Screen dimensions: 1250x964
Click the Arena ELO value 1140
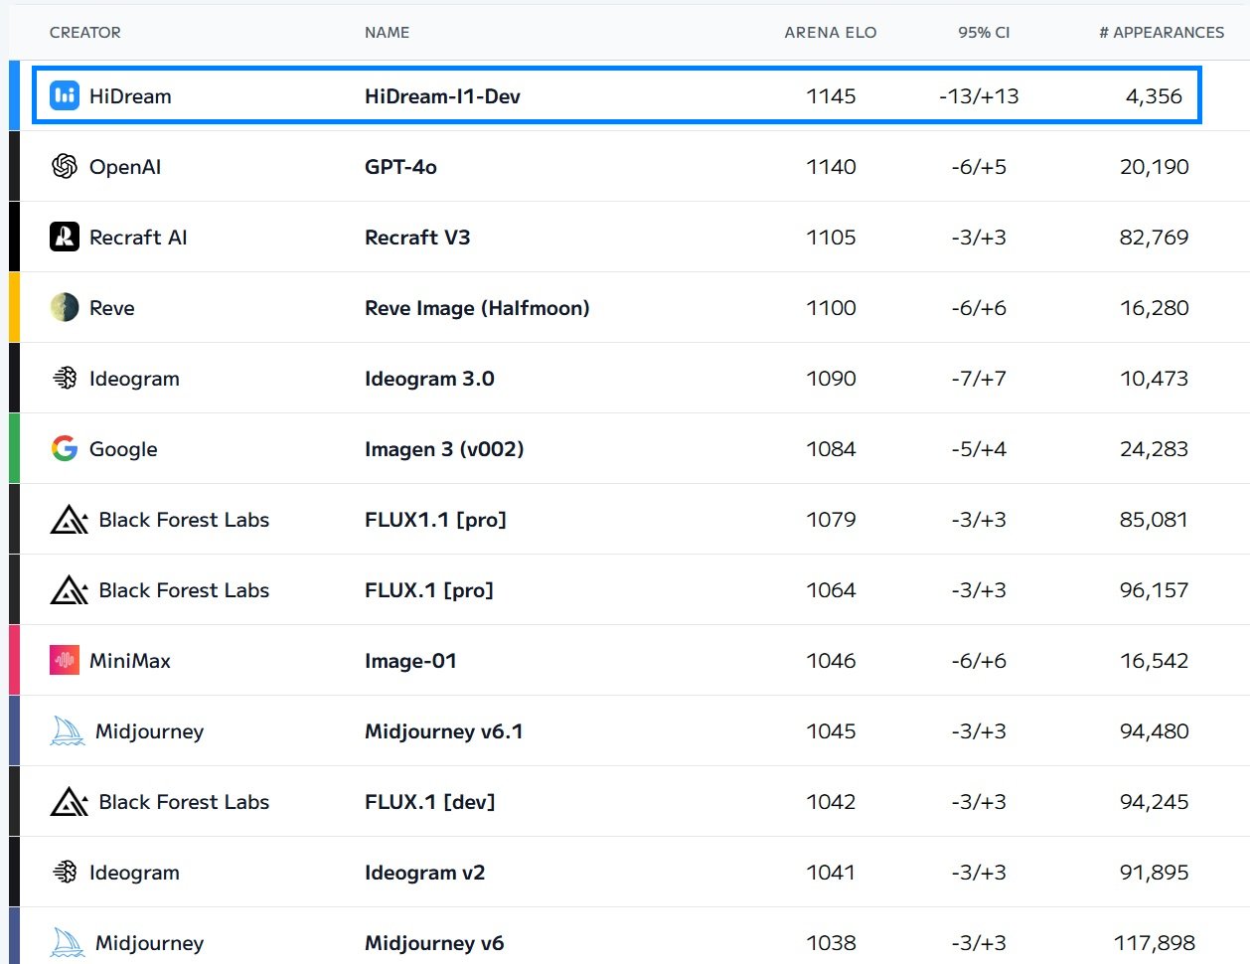[x=831, y=167]
